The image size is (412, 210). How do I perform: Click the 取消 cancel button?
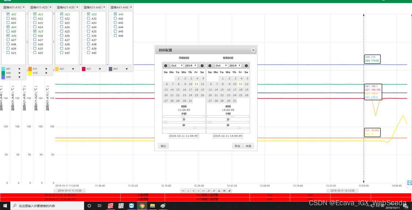pyautogui.click(x=237, y=146)
